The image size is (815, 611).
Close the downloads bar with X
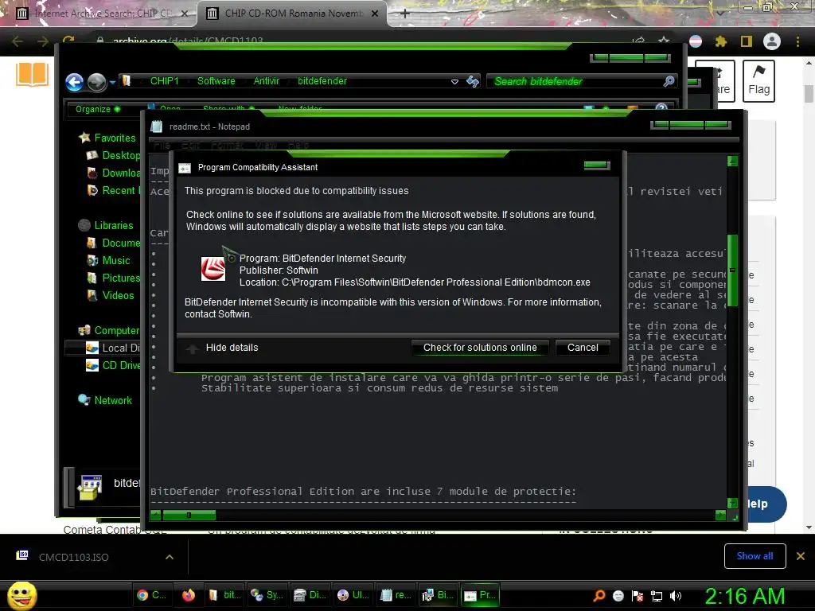tap(801, 556)
